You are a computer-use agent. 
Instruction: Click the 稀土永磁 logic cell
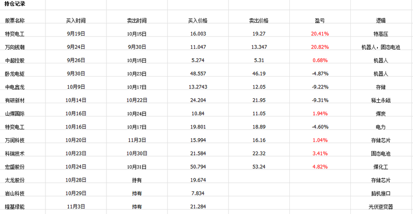(381, 100)
